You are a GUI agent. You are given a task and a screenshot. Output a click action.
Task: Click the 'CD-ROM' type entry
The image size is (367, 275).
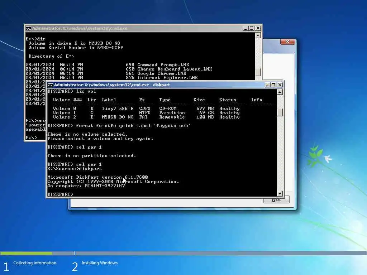(168, 108)
